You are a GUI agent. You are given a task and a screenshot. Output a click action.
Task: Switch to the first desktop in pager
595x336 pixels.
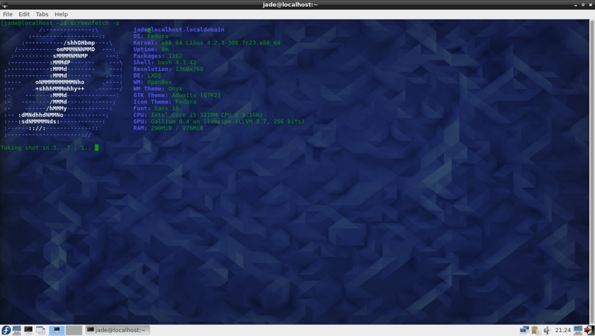57,330
